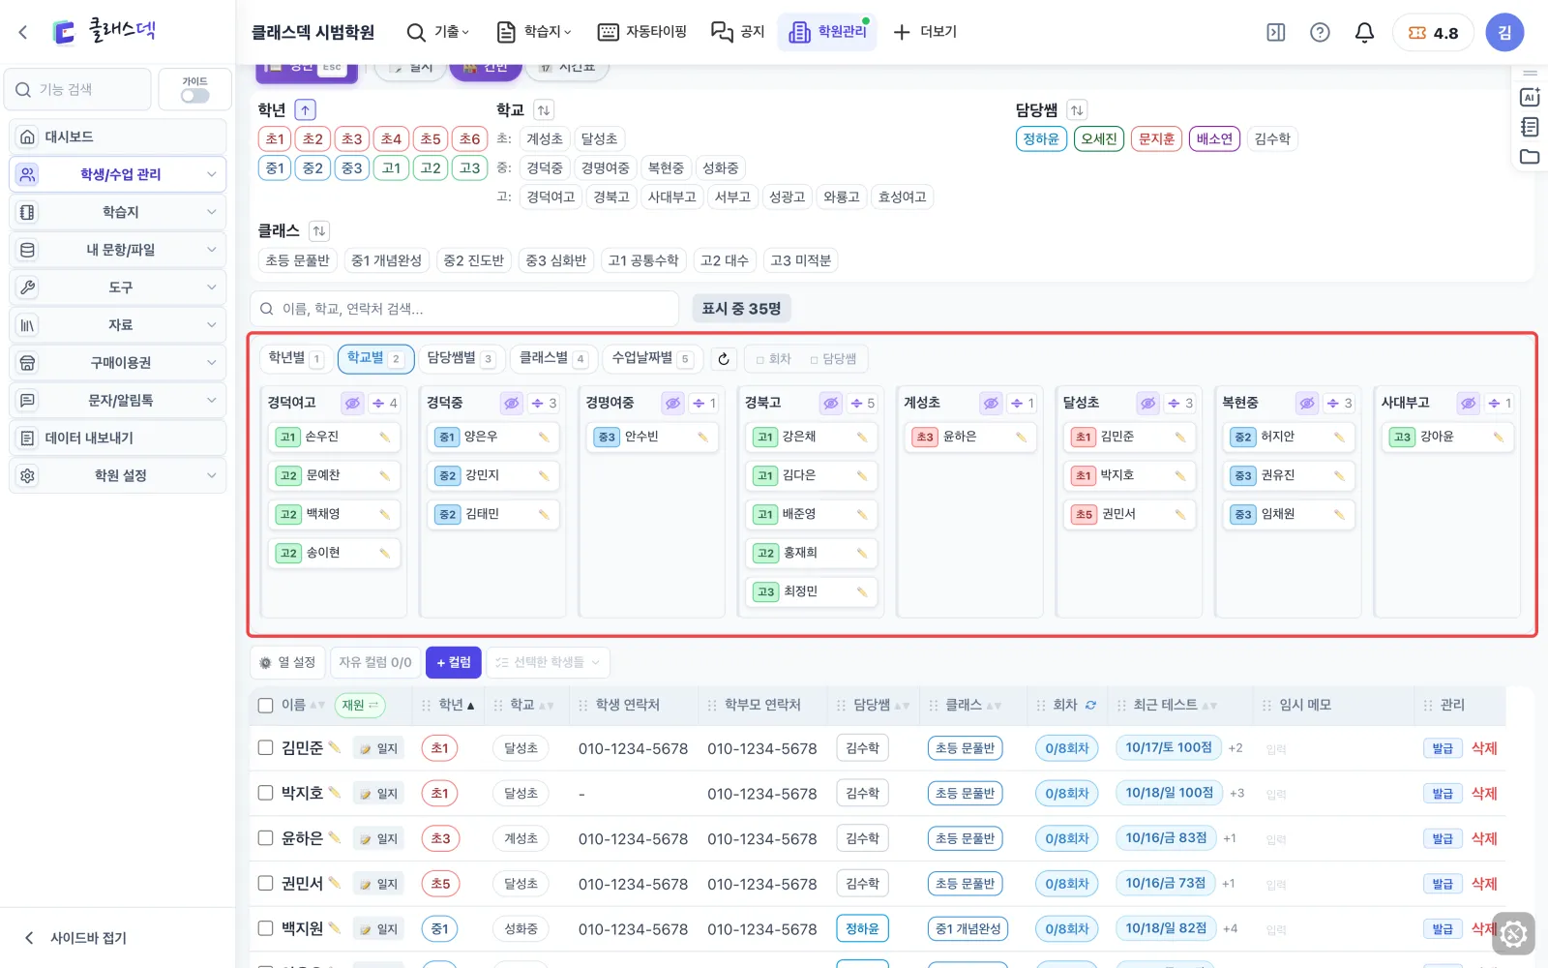Sort 클래스 filter with its arrows icon
The image size is (1548, 968).
319,231
